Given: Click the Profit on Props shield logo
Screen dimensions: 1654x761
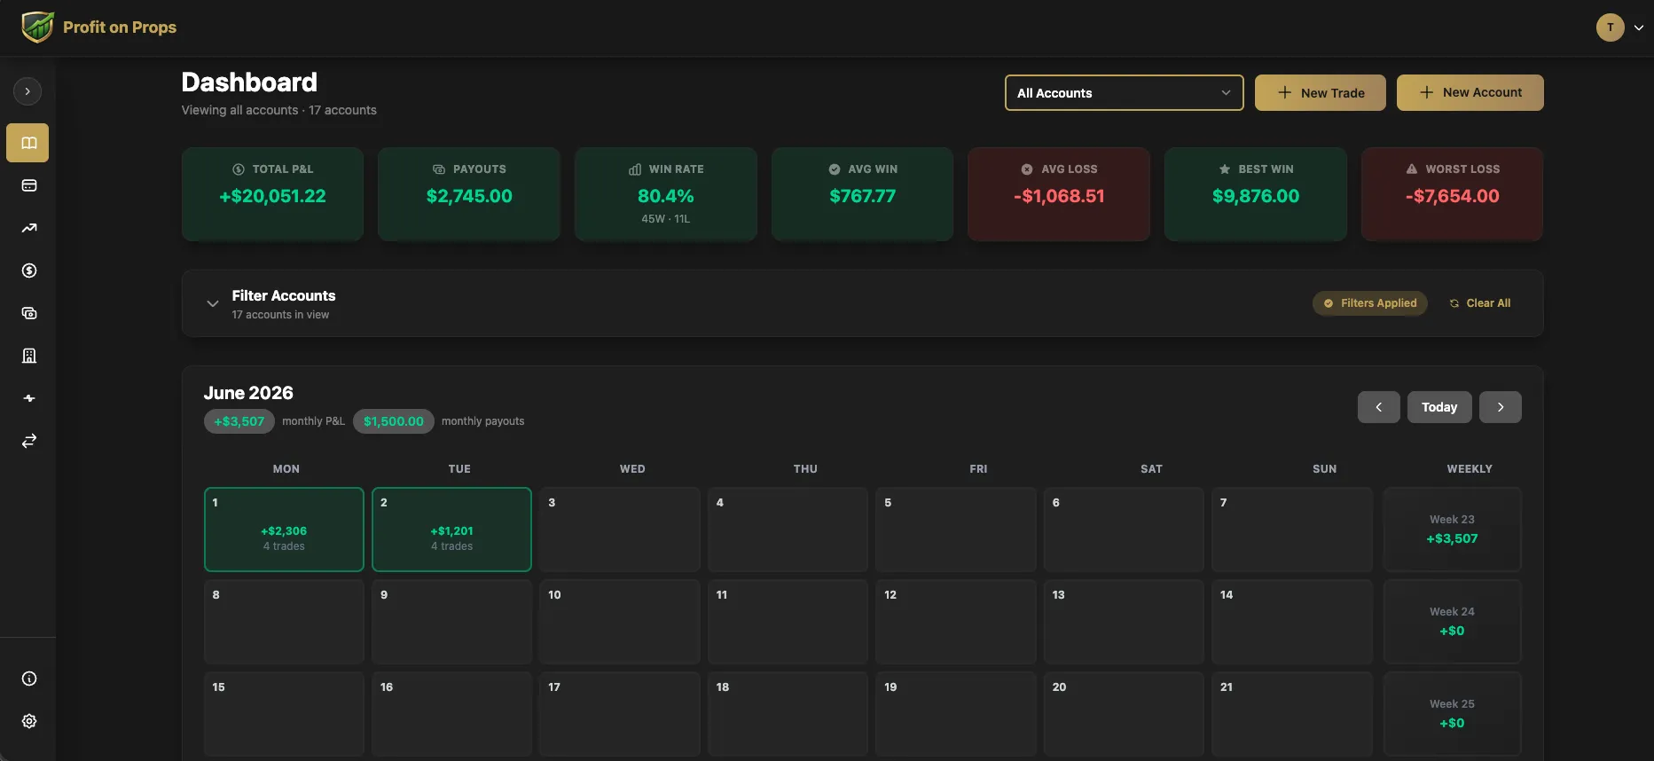Looking at the screenshot, I should [x=37, y=27].
